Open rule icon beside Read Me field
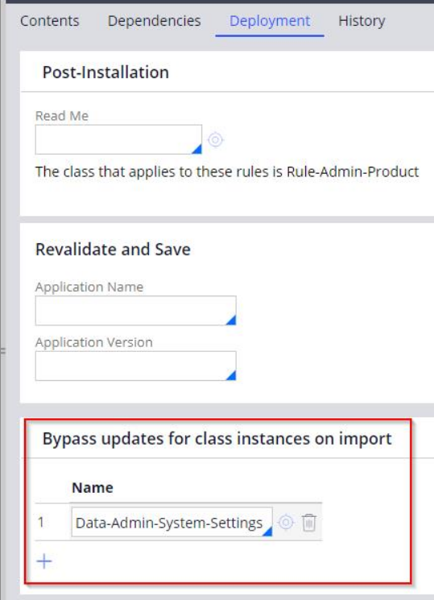434x600 pixels. pos(215,139)
